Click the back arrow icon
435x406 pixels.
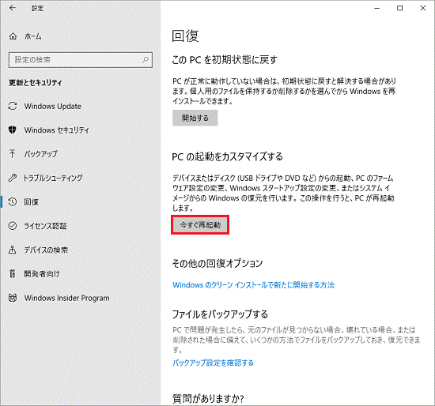coord(12,8)
